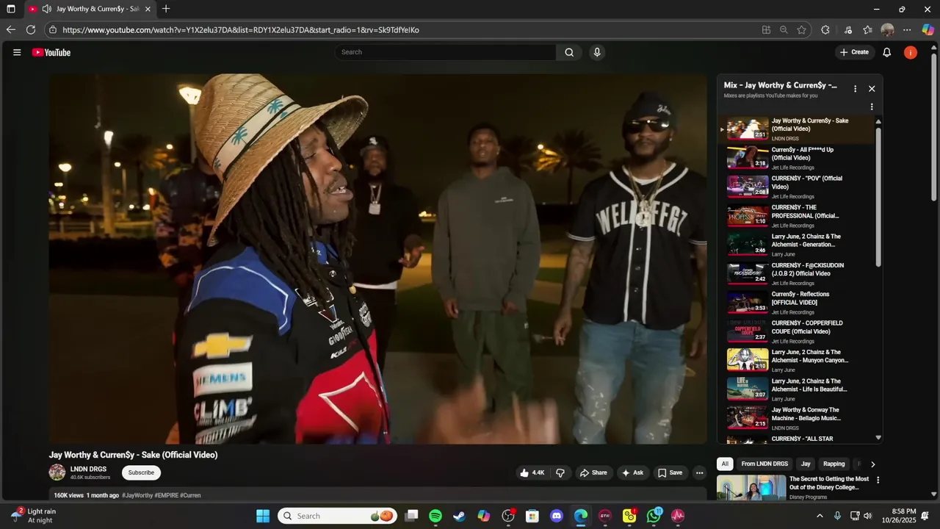Open Discord from the taskbar
940x529 pixels.
click(x=557, y=516)
